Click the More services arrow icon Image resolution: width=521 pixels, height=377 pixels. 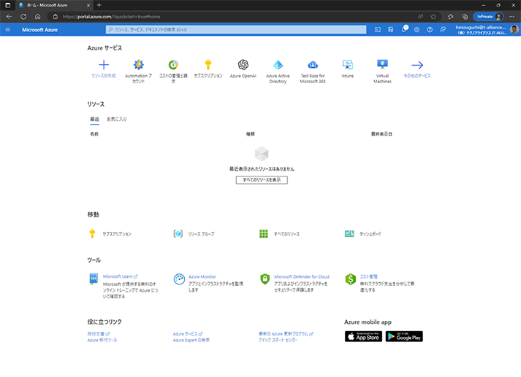point(417,65)
